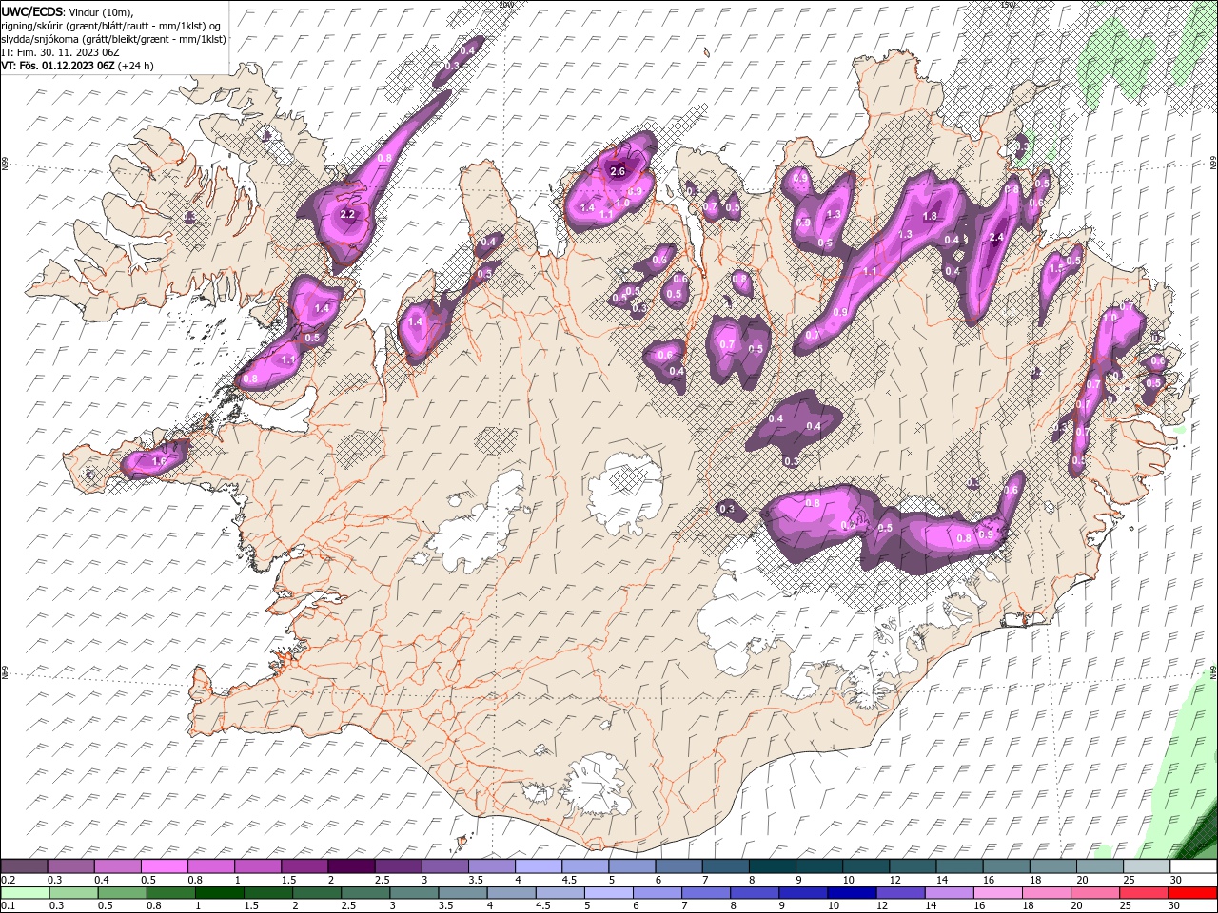Click the 2.2 snowfall value on the map

pos(346,215)
